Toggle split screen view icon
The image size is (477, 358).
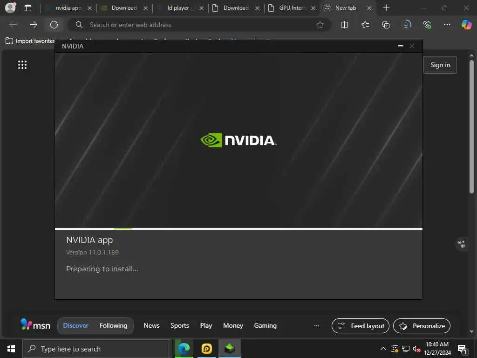click(x=344, y=25)
